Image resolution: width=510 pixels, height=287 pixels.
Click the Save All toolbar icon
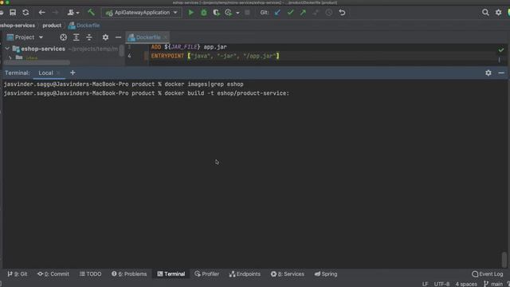click(13, 13)
